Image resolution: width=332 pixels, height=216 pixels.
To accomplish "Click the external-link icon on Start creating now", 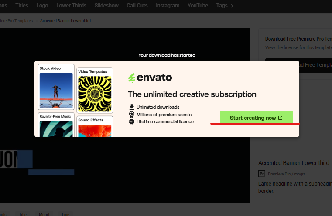I will [281, 118].
